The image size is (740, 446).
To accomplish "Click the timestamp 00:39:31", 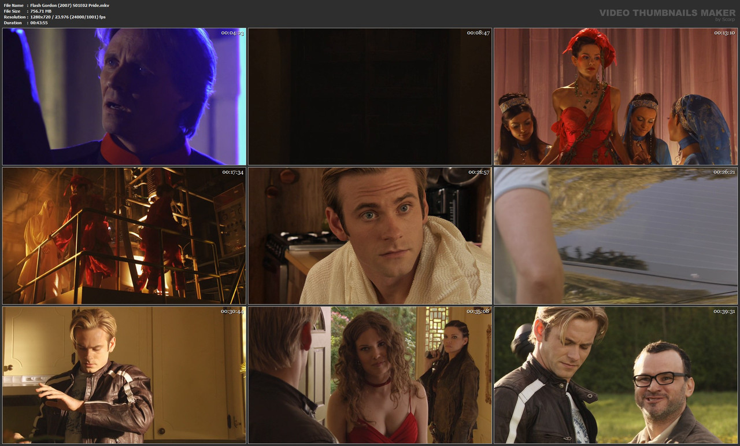I will (724, 311).
